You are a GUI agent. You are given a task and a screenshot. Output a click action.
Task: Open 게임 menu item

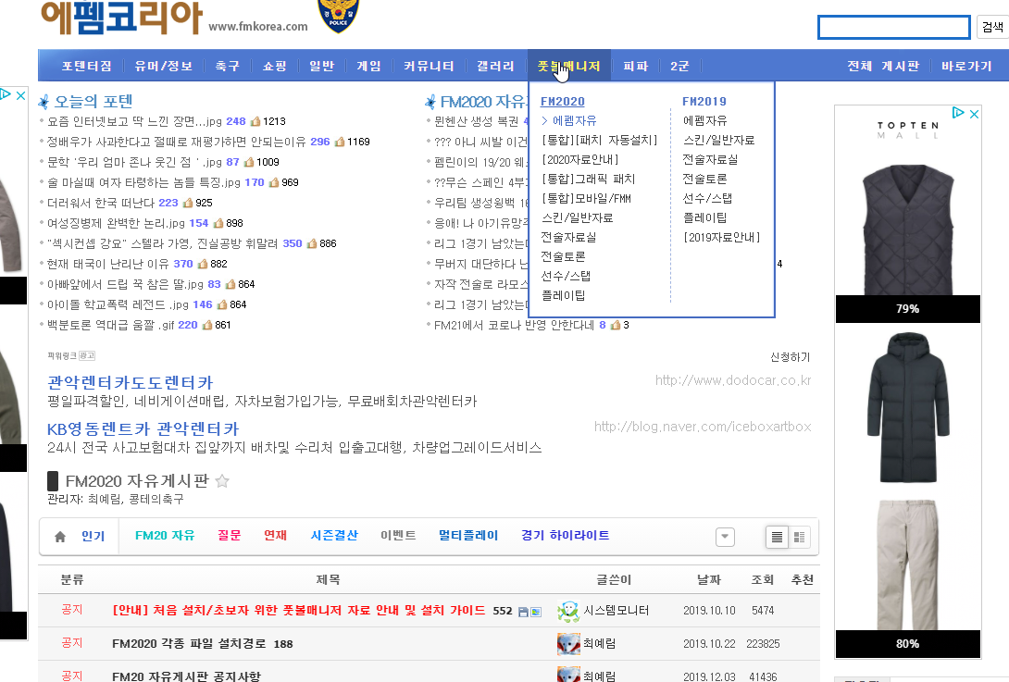tap(368, 67)
